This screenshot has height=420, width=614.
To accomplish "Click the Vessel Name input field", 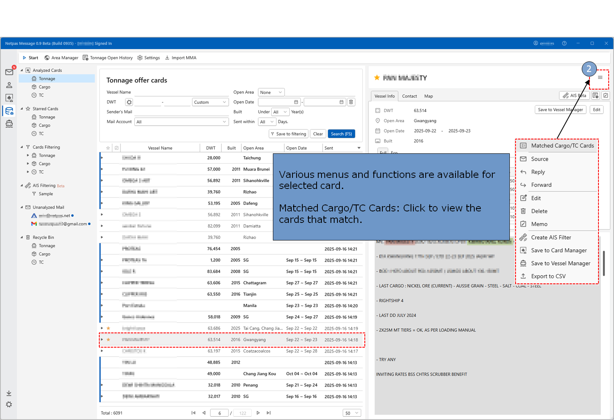I will (181, 92).
